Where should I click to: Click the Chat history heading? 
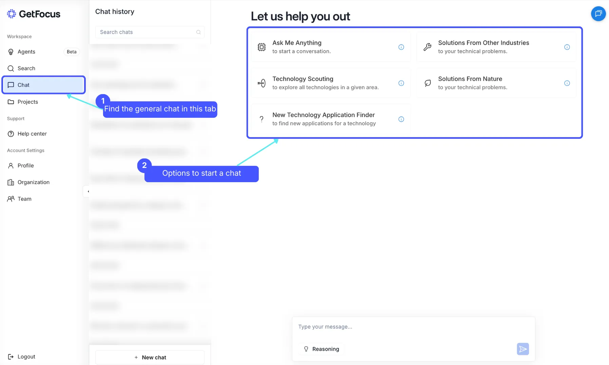115,12
